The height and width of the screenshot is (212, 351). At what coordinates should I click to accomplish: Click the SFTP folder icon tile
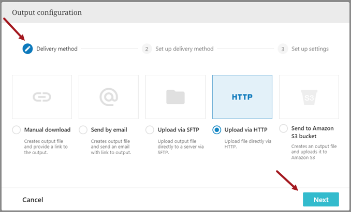click(x=175, y=96)
